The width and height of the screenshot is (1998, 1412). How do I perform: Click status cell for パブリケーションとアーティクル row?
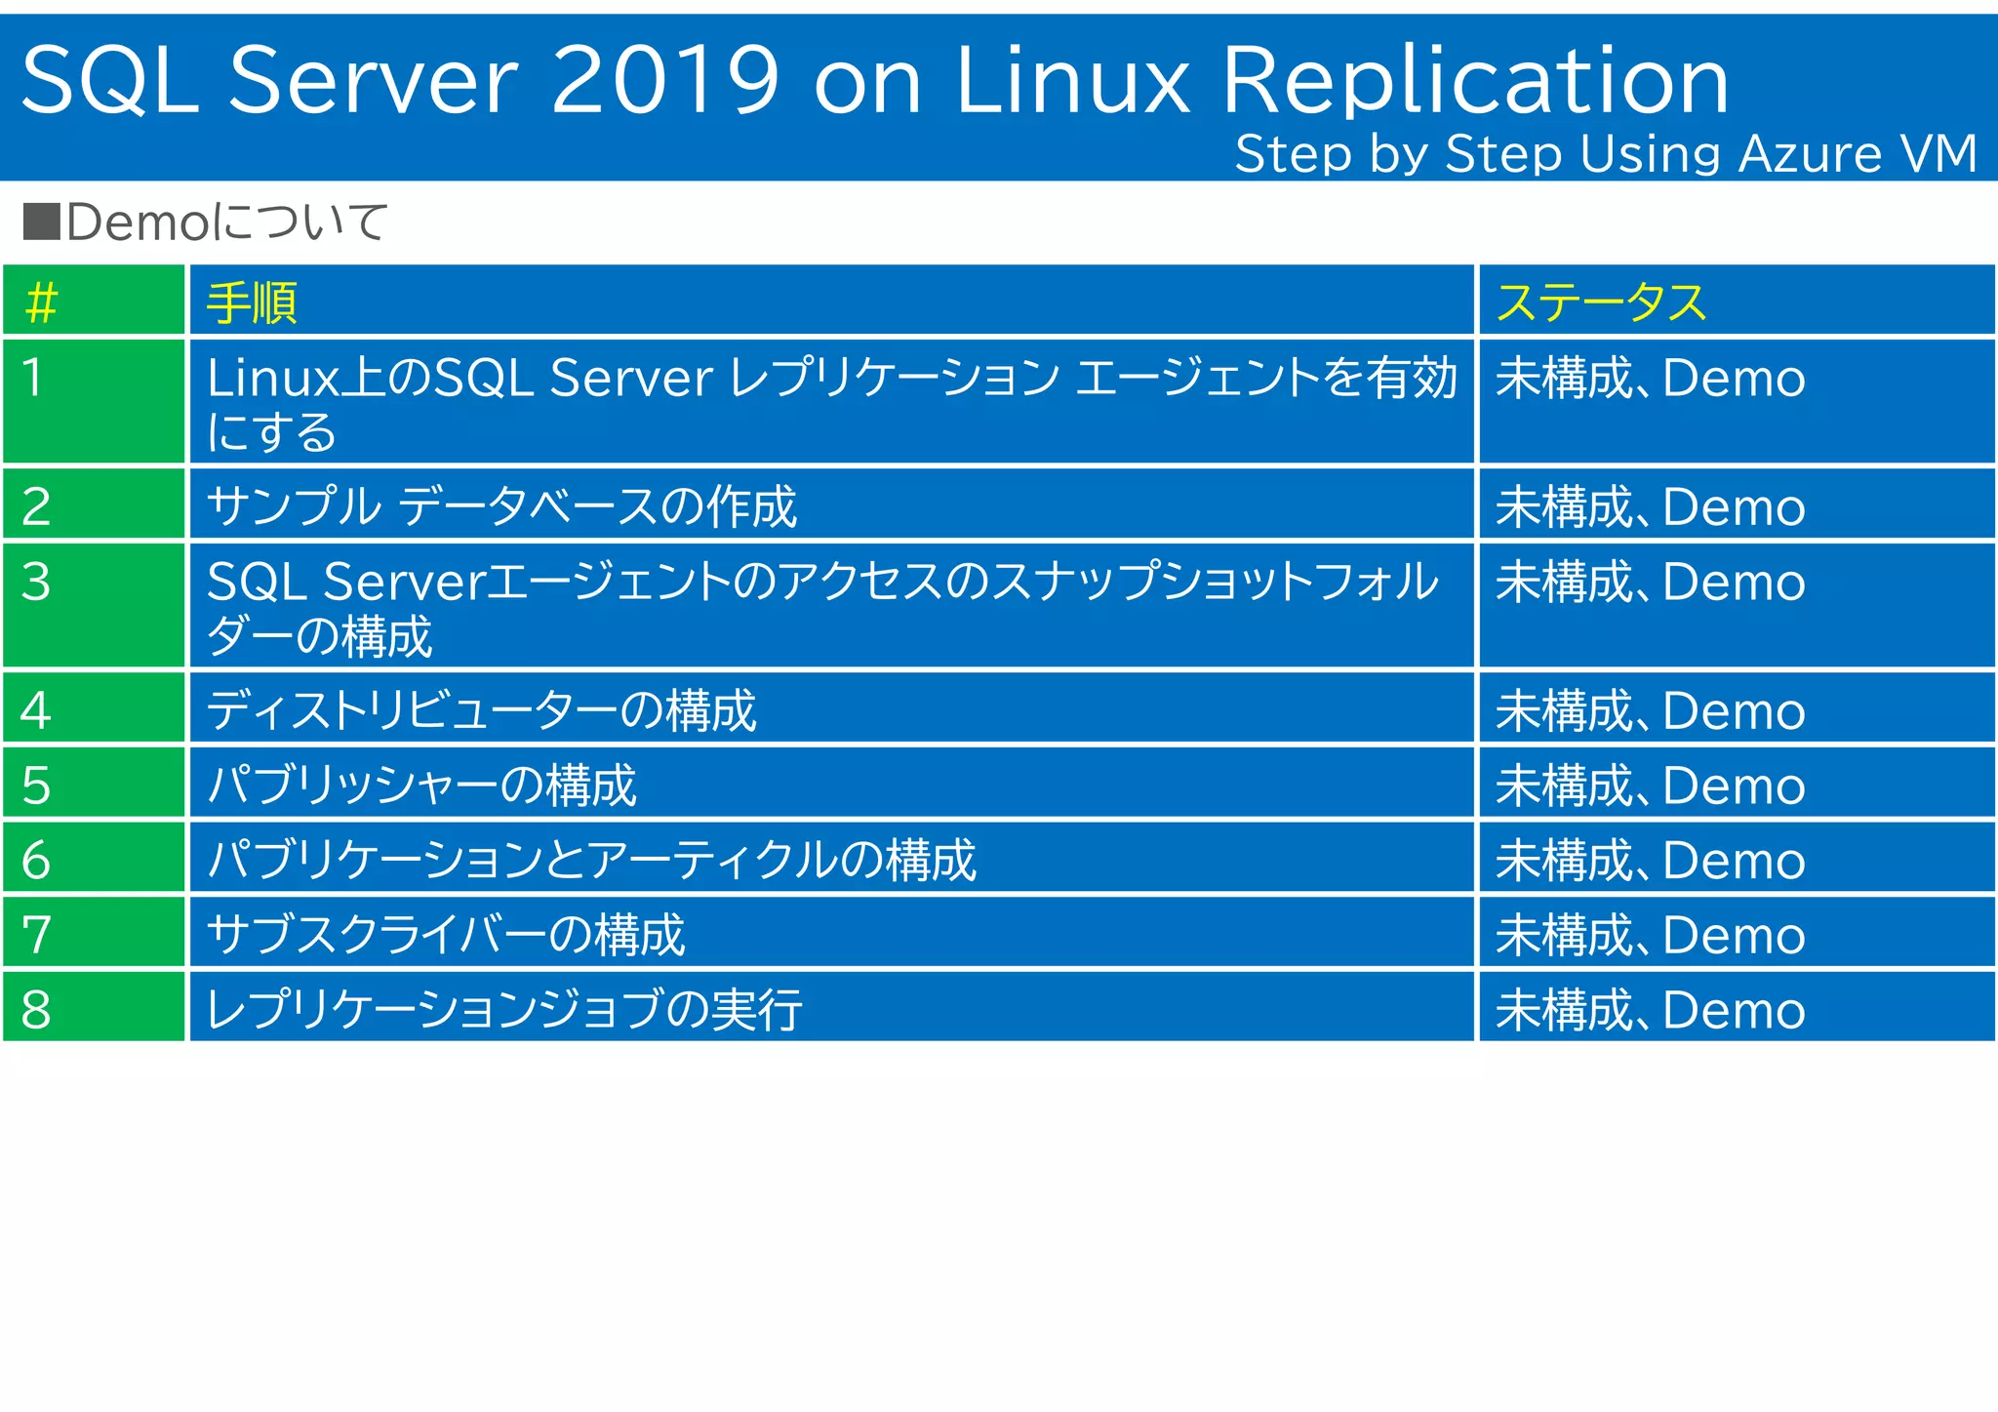click(1737, 857)
